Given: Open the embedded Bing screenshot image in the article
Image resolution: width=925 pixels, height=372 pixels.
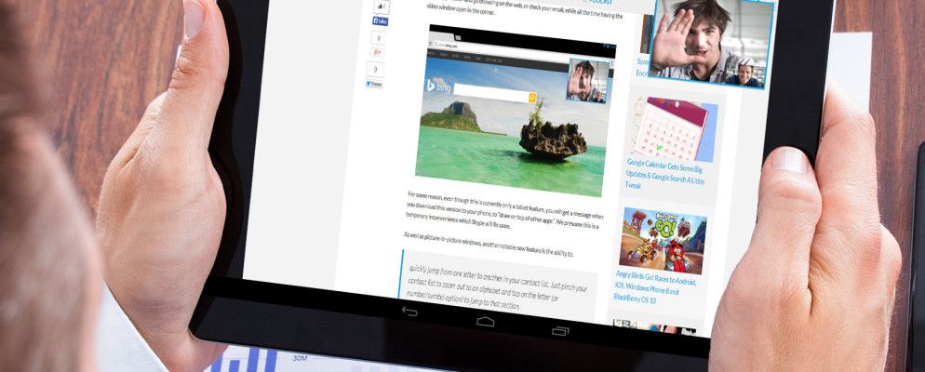Looking at the screenshot, I should click(514, 111).
